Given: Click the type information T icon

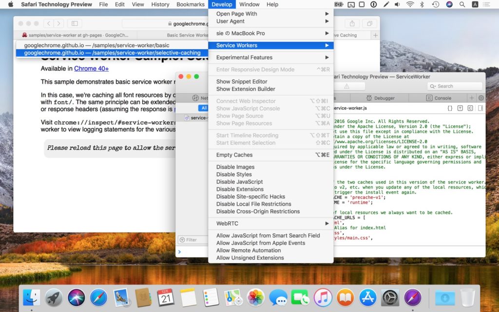Looking at the screenshot, I should [x=460, y=108].
